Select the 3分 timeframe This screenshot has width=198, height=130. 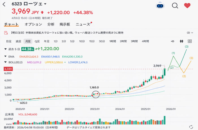point(64,41)
